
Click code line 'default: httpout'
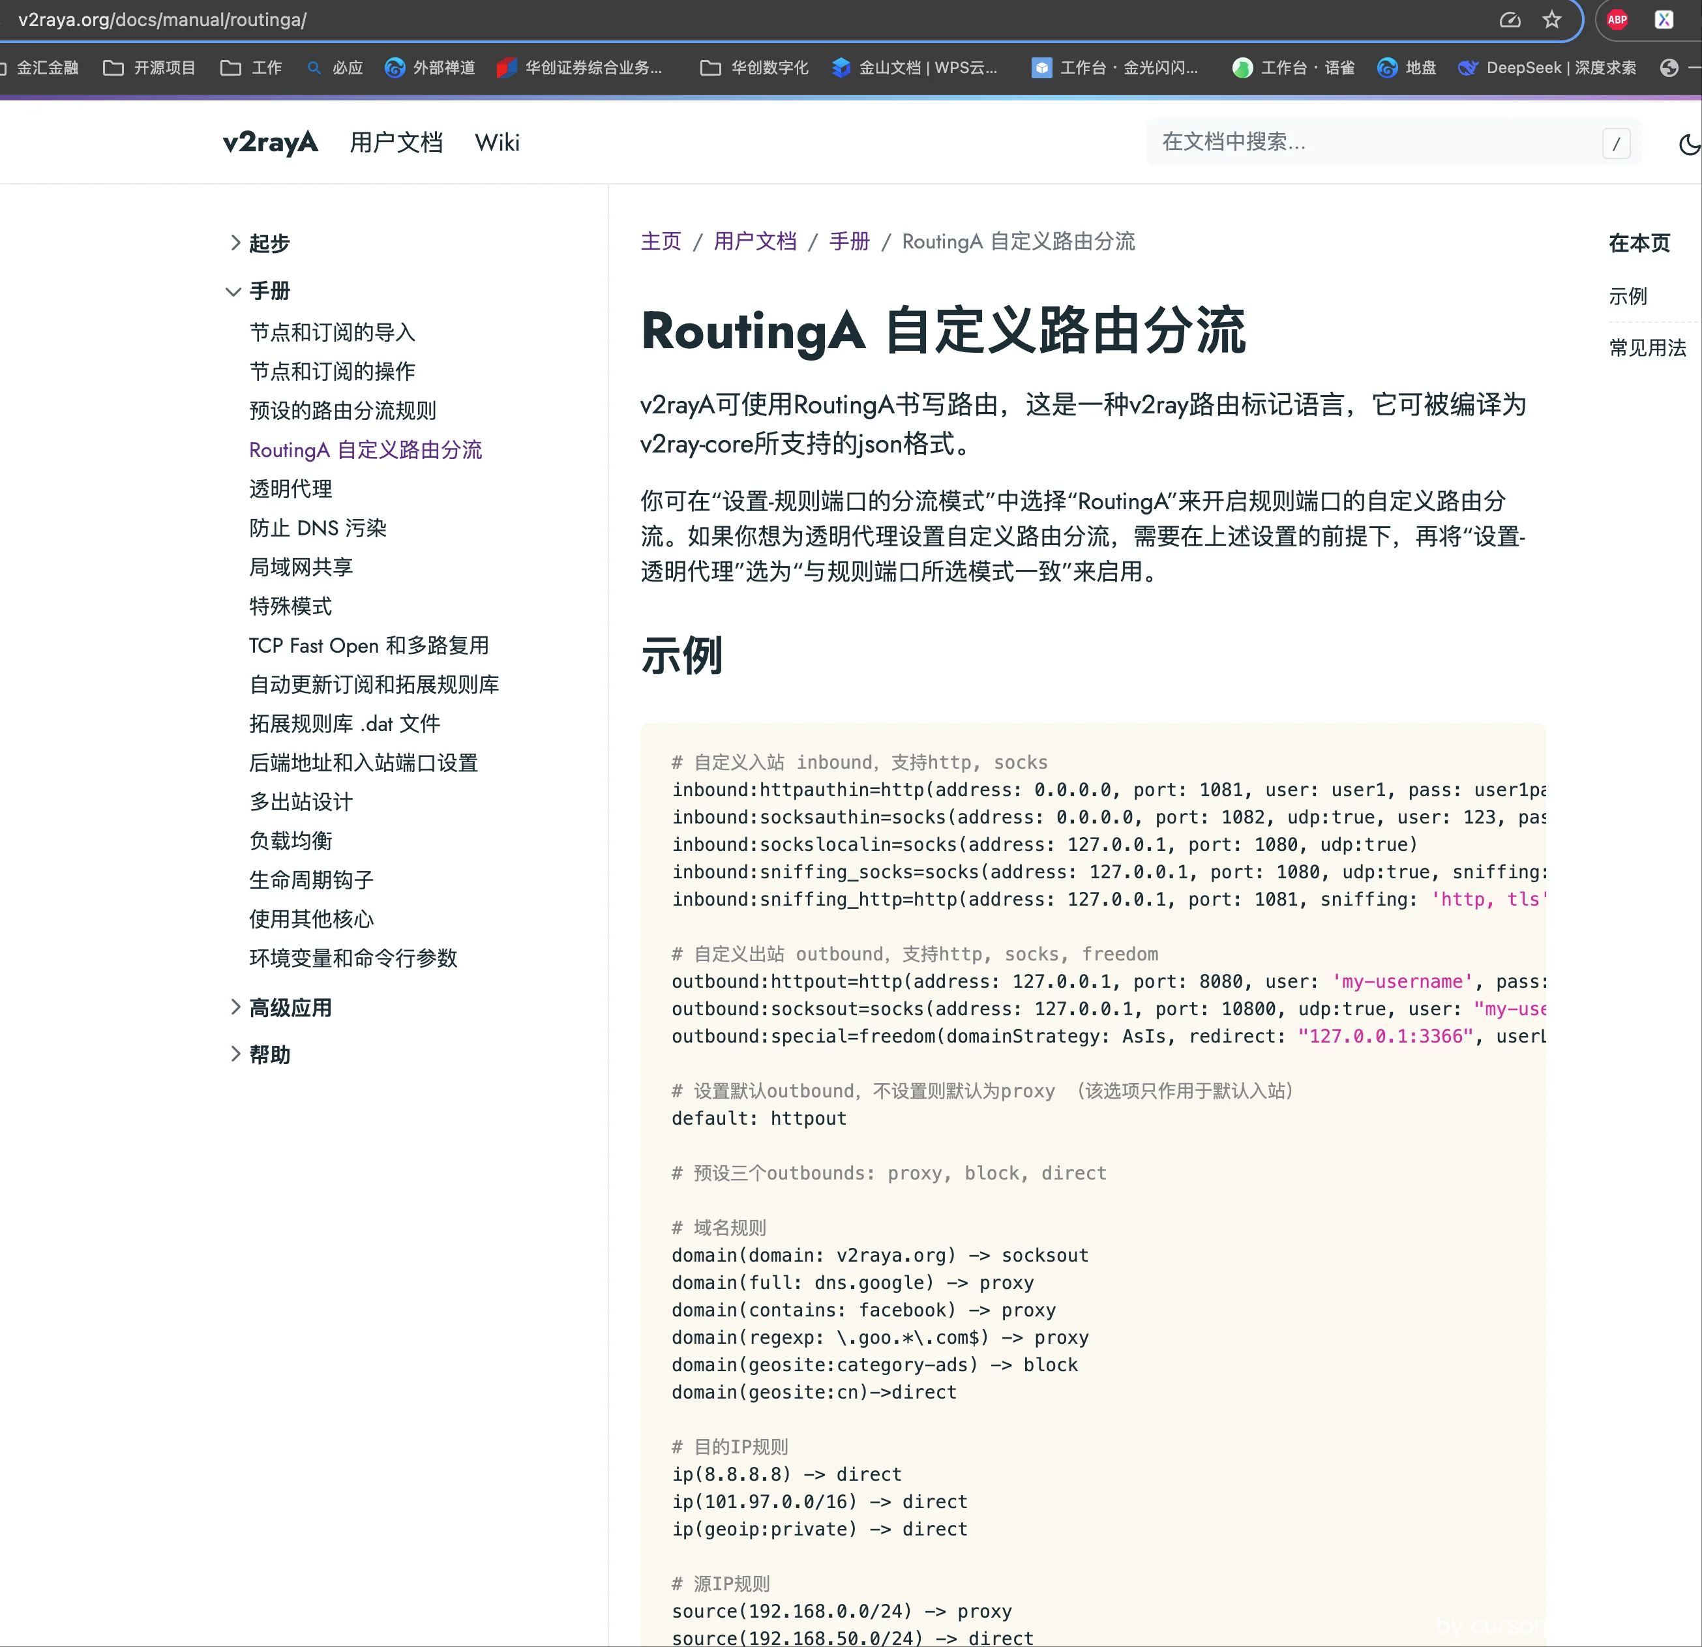click(758, 1118)
